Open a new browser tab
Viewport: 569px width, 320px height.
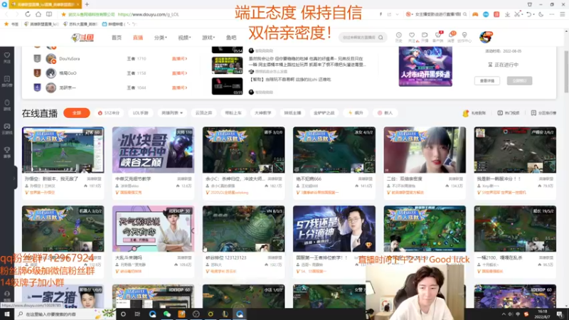coord(87,4)
